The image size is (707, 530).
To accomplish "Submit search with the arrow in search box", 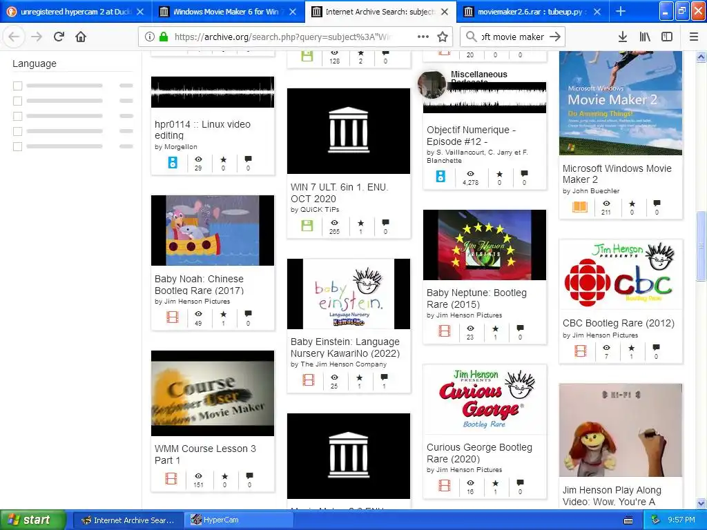I will pos(556,37).
